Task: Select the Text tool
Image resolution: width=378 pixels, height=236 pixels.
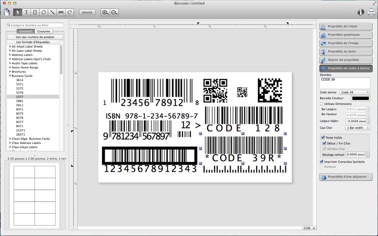Action: point(26,12)
